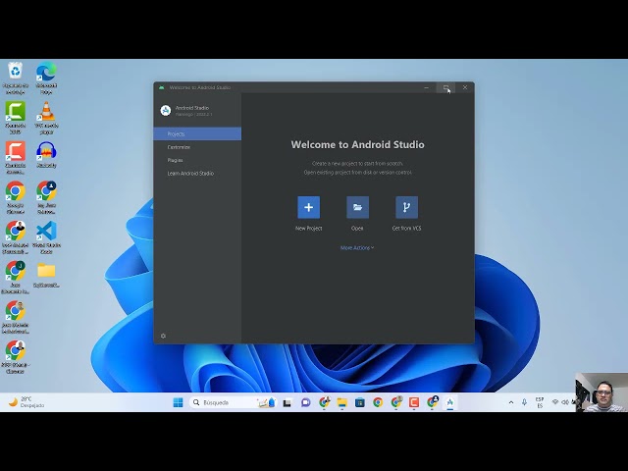Open the Teams chat taskbar icon
Screen dimensions: 628x471
(x=305, y=402)
